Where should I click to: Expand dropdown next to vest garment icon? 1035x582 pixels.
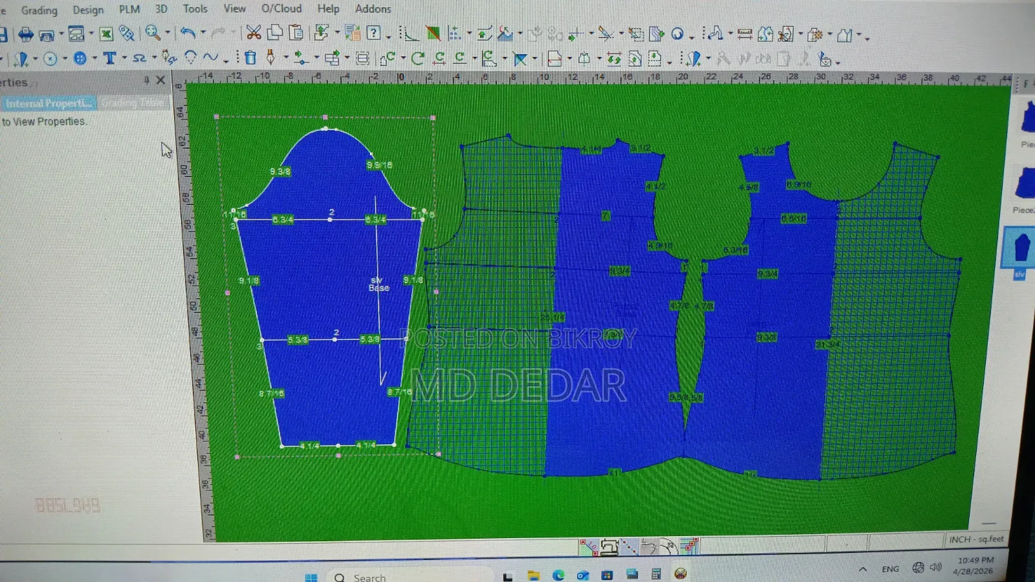click(x=859, y=36)
